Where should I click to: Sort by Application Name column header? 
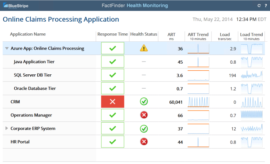[28, 34]
